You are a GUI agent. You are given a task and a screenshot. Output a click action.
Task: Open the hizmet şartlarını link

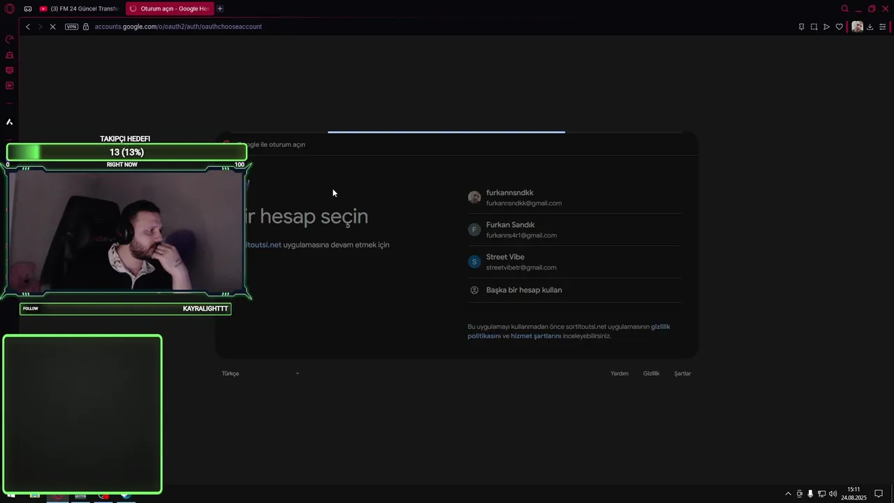pos(536,336)
